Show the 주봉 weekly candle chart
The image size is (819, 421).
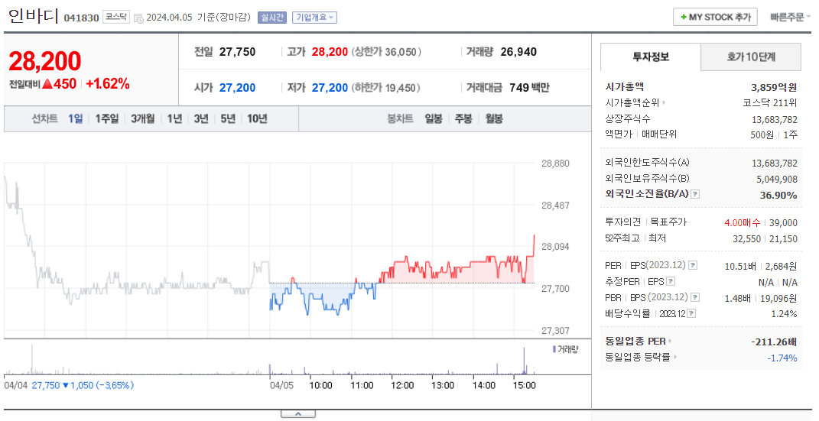(x=463, y=119)
